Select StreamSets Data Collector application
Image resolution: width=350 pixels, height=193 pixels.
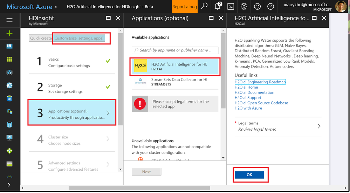click(175, 82)
